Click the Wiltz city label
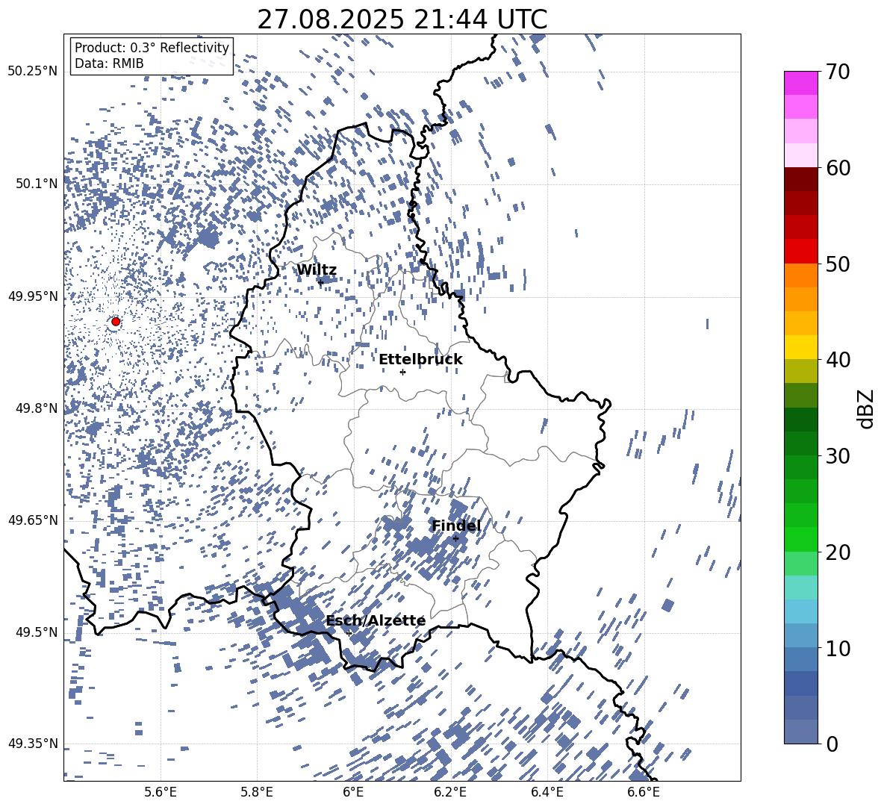The image size is (884, 807). point(317,270)
